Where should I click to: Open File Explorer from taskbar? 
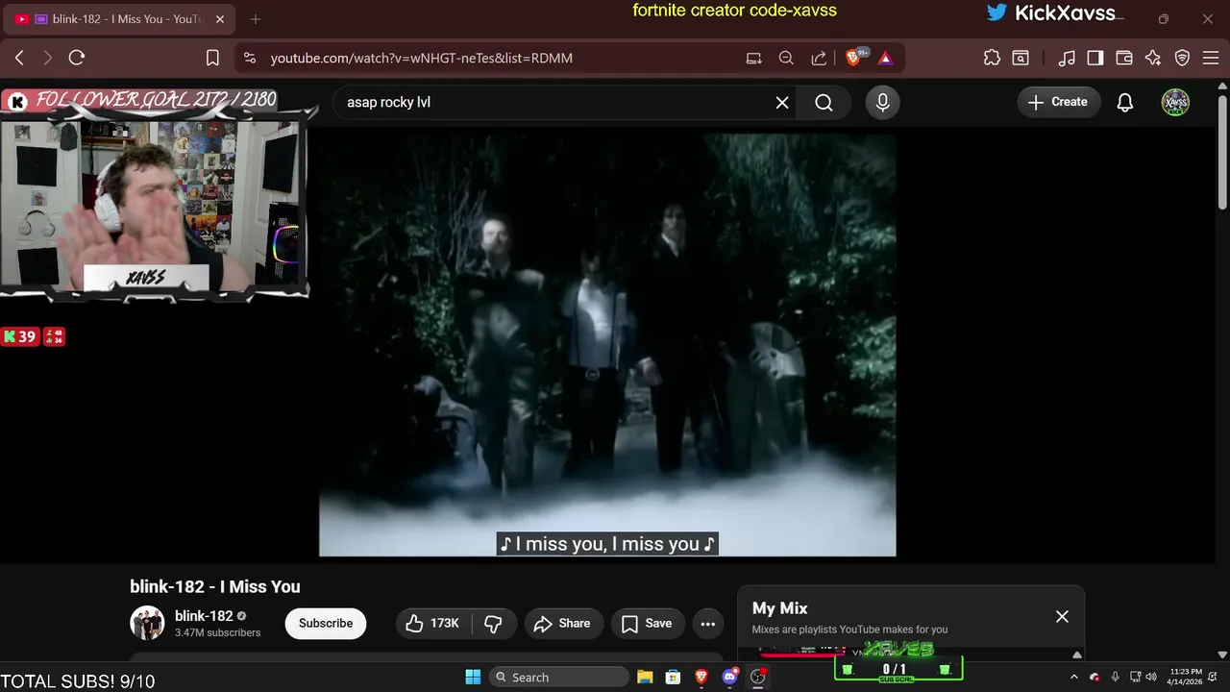645,677
